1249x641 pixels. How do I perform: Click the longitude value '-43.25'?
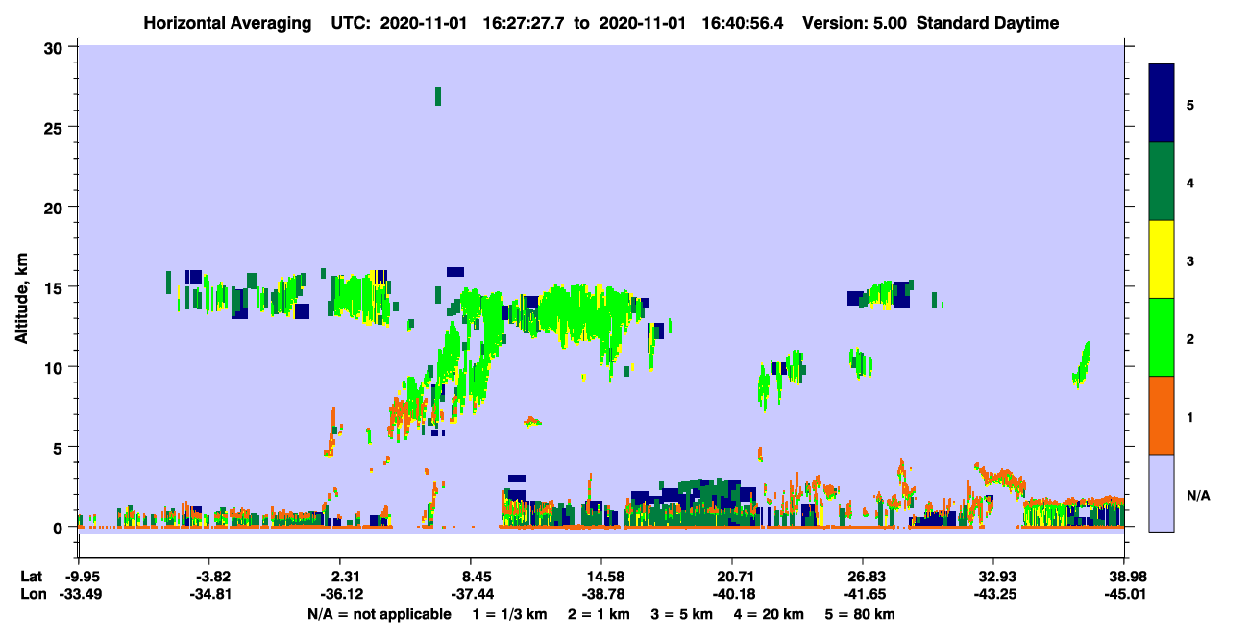993,594
